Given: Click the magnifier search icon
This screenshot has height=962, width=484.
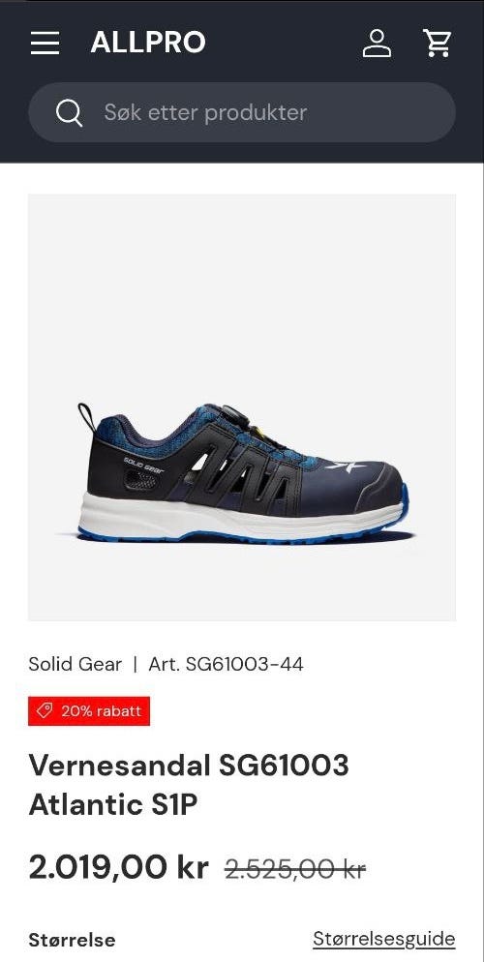Looking at the screenshot, I should pos(69,113).
